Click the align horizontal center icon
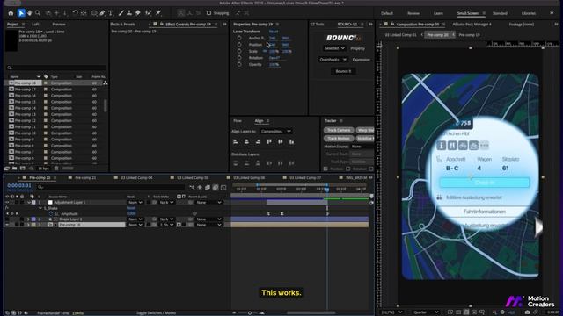The image size is (563, 316). 246,142
